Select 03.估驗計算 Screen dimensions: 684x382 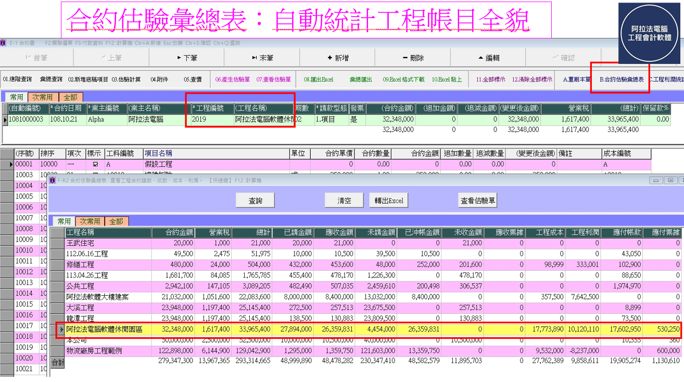tap(126, 80)
